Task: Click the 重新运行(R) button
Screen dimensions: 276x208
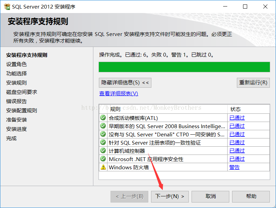Action: 253,83
